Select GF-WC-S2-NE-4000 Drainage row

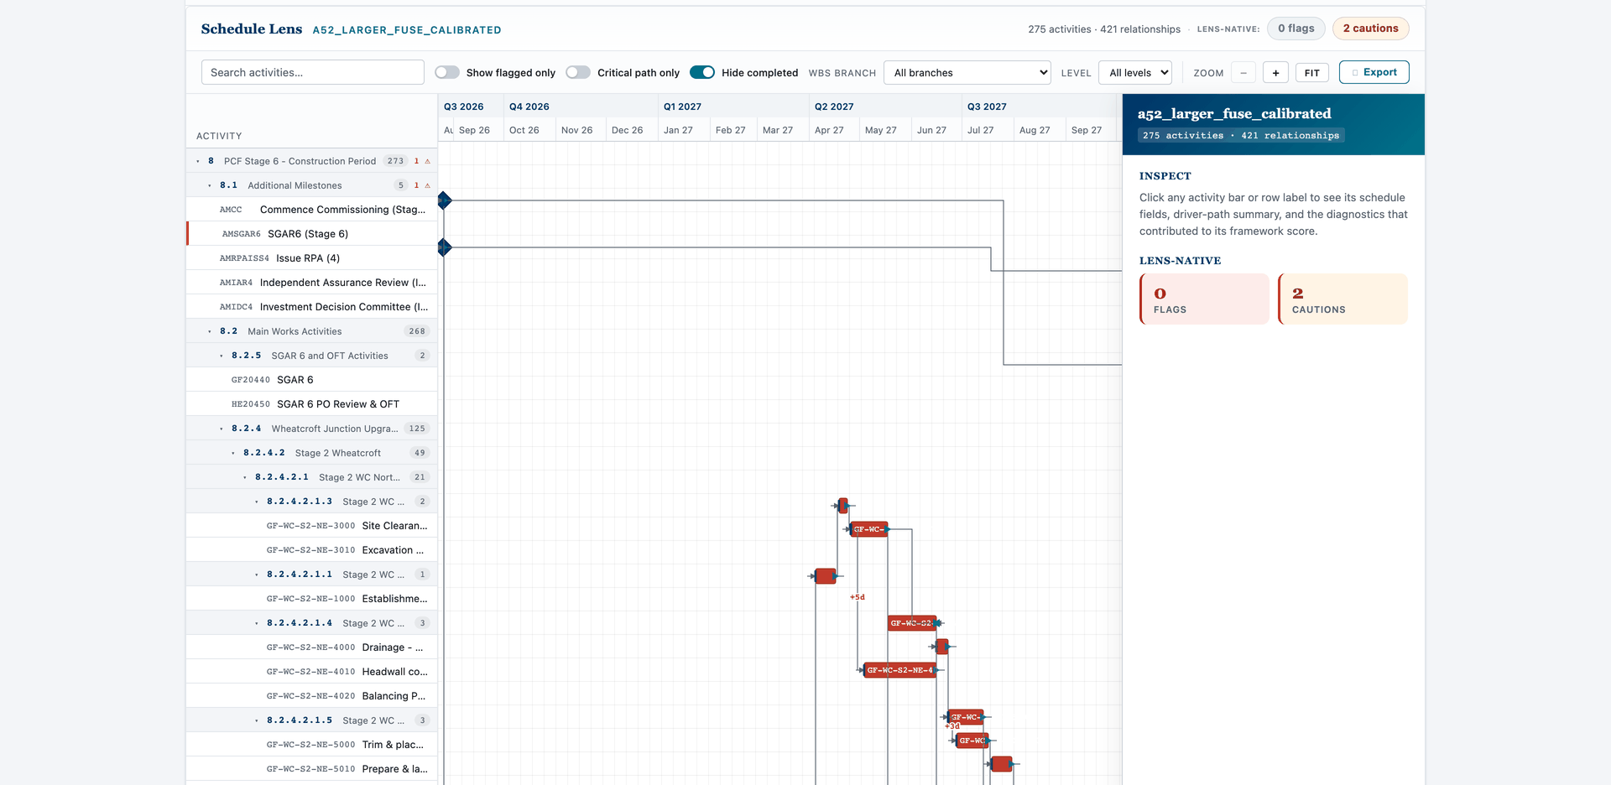click(x=311, y=647)
